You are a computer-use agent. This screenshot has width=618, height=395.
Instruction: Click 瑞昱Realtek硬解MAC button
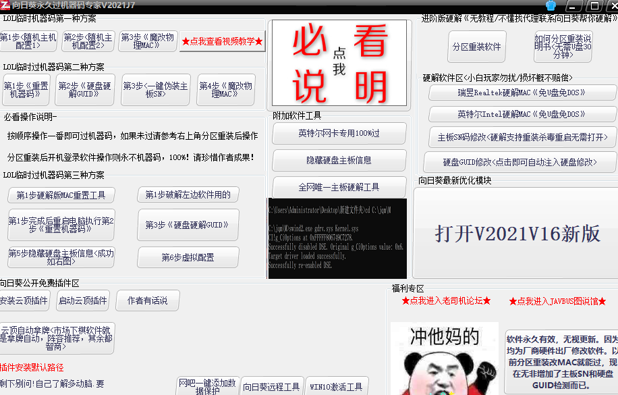tap(522, 93)
